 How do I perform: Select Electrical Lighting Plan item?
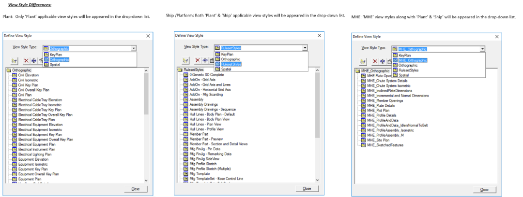[x=35, y=155]
